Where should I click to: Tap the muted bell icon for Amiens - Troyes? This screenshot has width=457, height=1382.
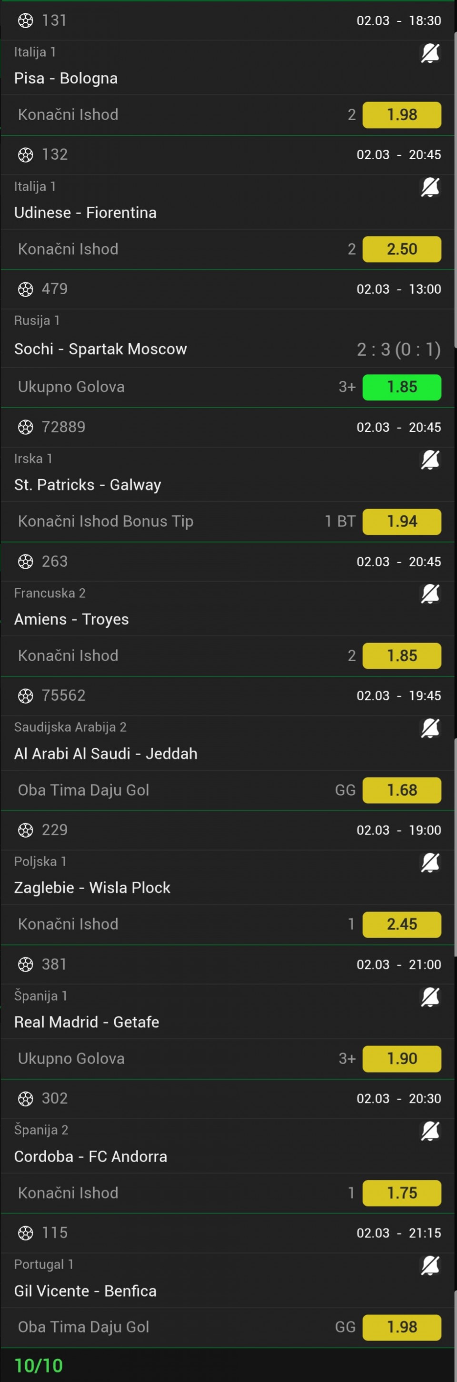pos(430,594)
